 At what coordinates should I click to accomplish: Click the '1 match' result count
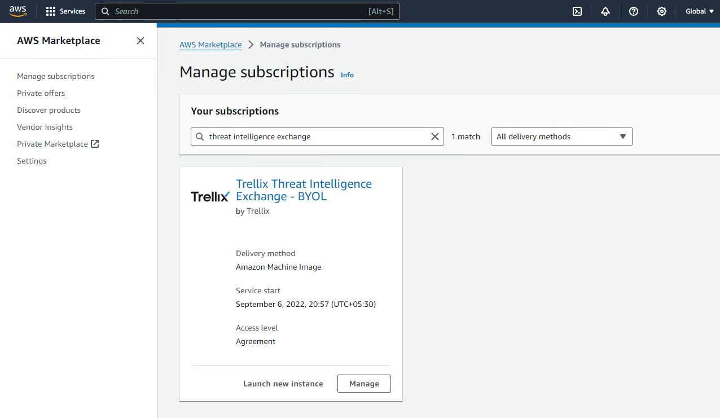click(466, 137)
